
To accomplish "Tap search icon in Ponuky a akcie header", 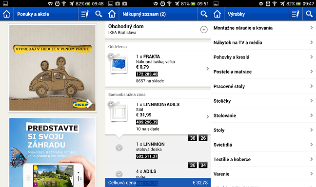I will pyautogui.click(x=99, y=14).
